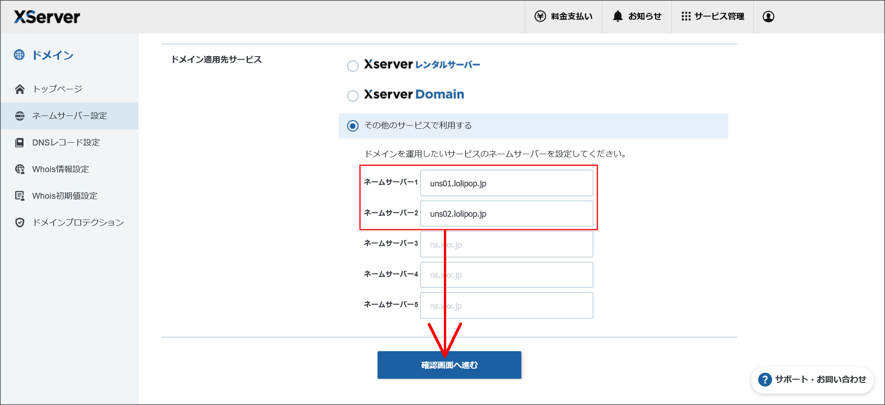Click the 確認画面へ進む button
Viewport: 885px width, 405px height.
449,365
